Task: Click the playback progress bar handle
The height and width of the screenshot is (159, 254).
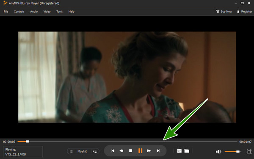Action: point(28,142)
